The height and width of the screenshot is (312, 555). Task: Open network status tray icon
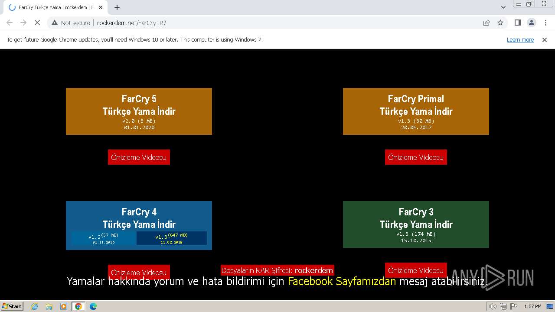(x=503, y=306)
